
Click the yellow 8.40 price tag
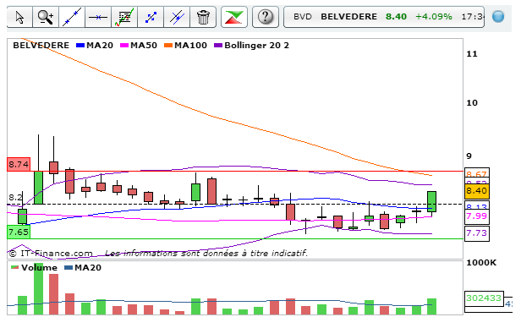(x=476, y=190)
